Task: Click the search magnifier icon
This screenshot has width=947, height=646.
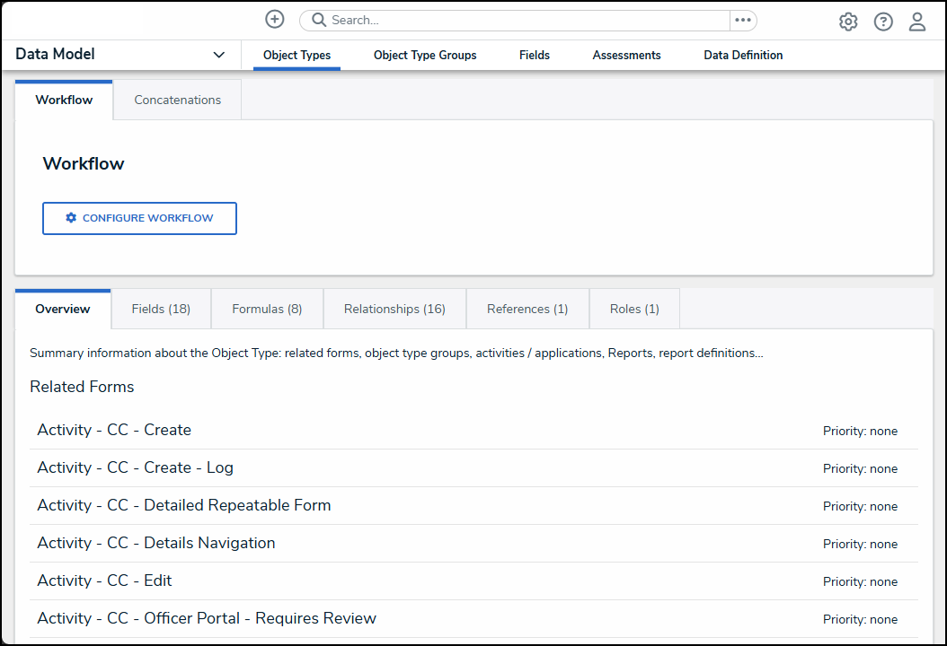Action: (318, 20)
